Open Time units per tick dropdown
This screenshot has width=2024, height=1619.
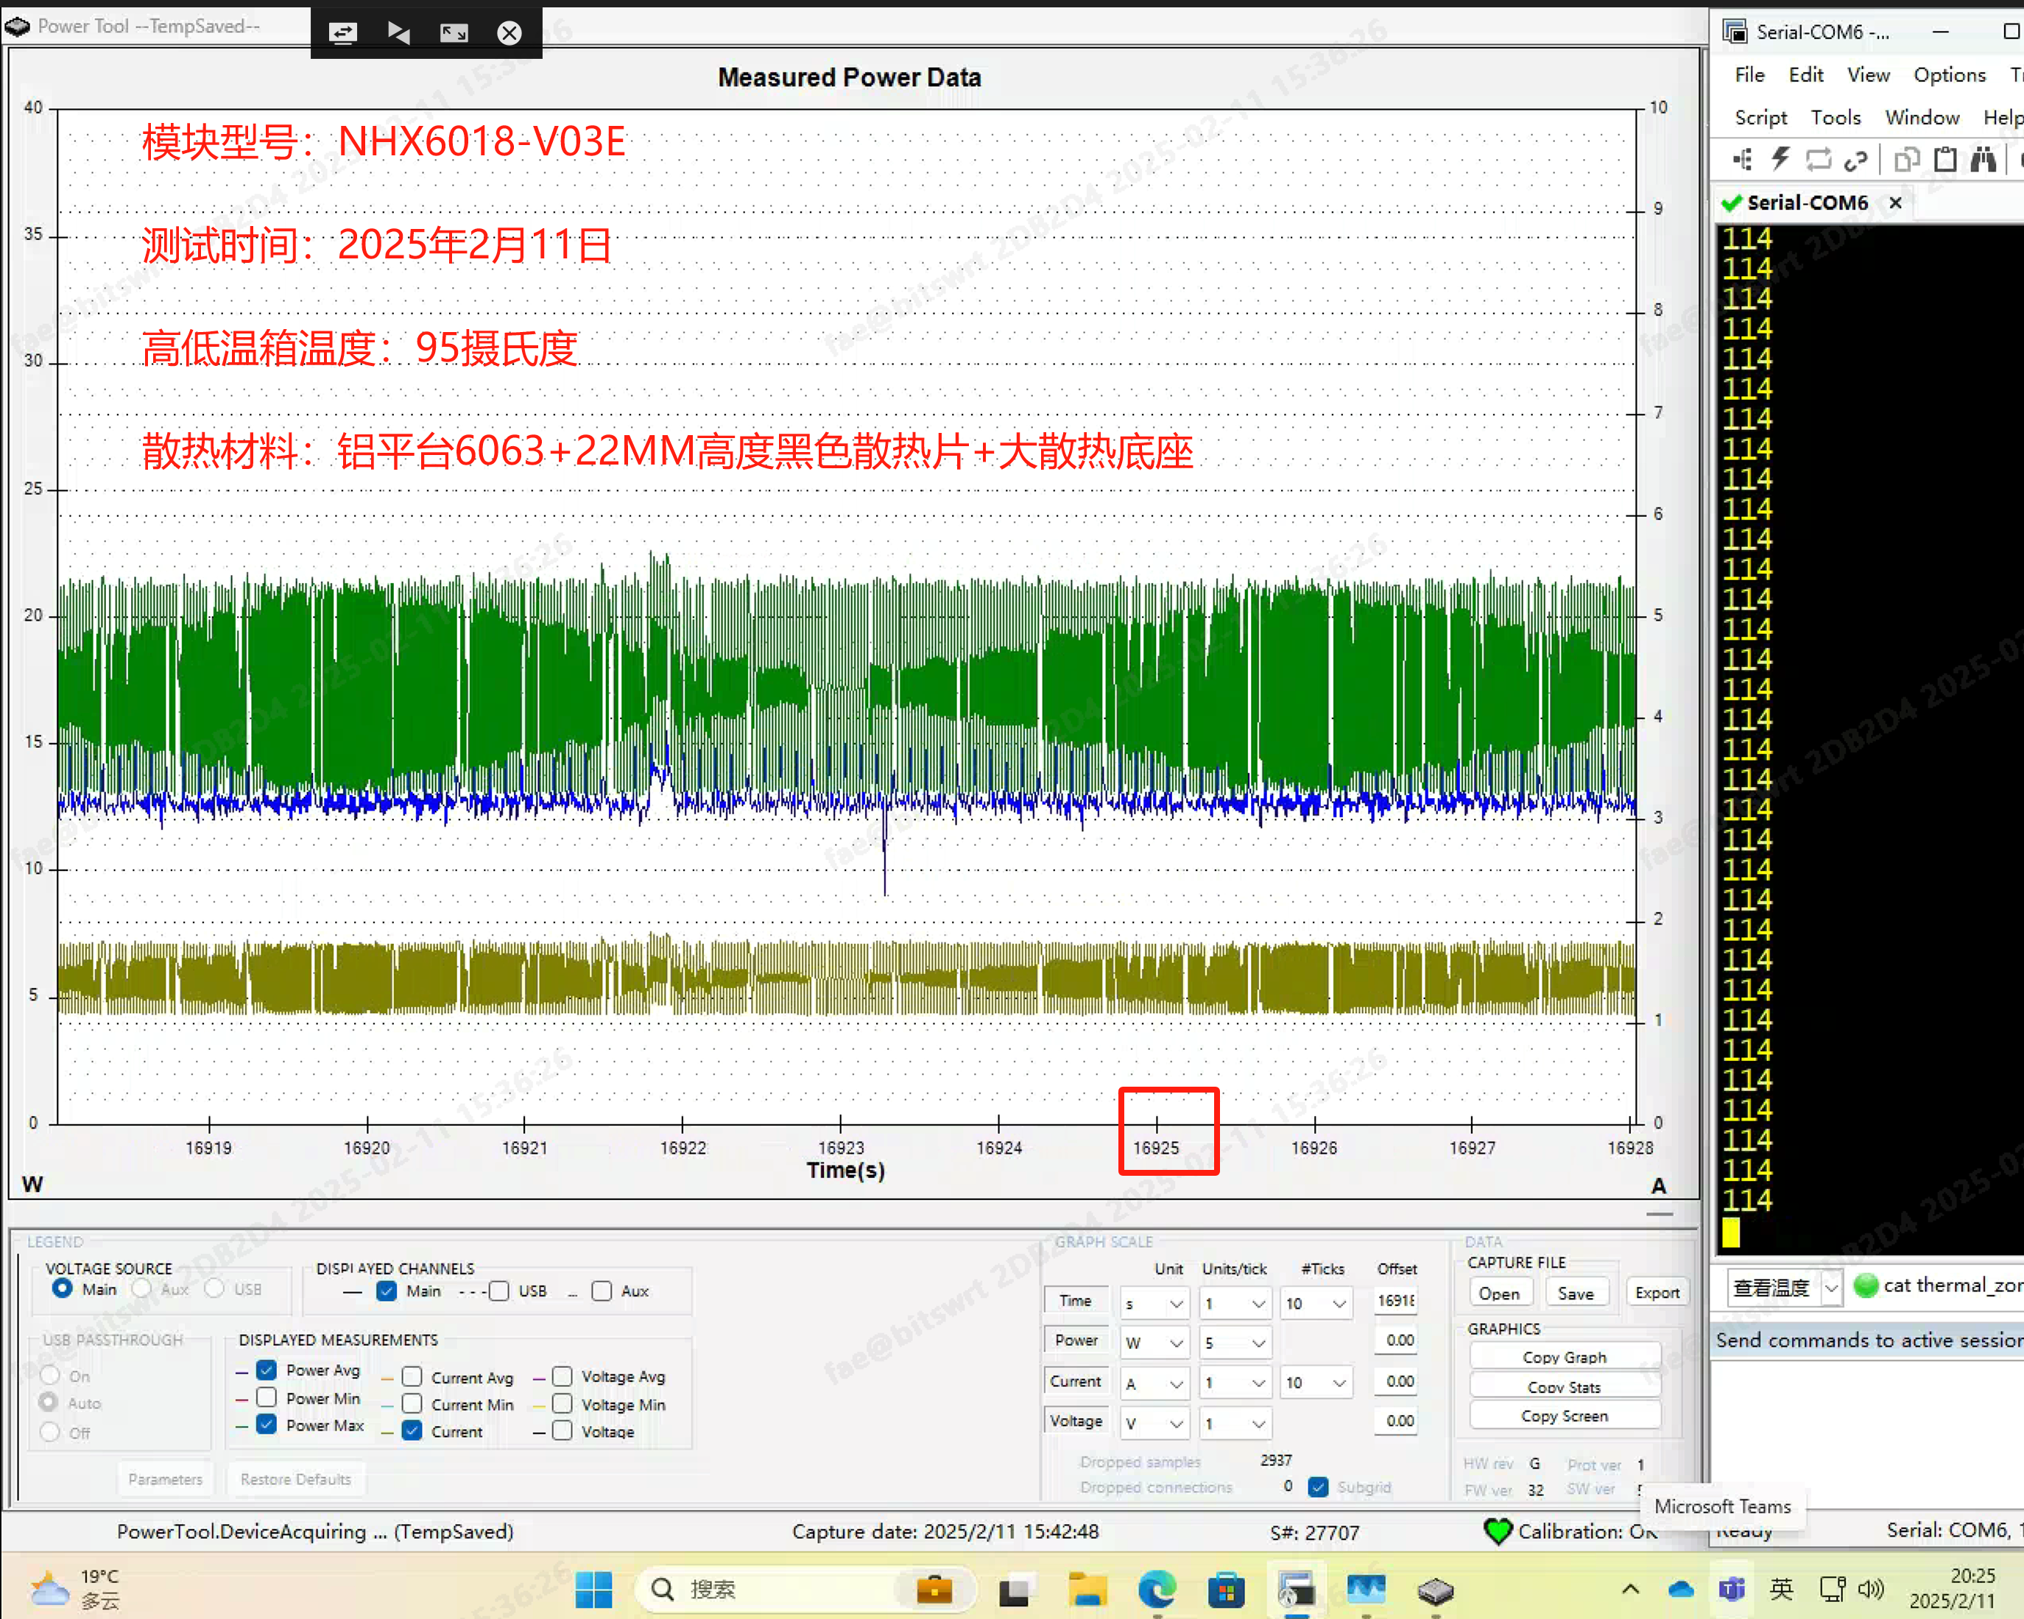pos(1235,1304)
